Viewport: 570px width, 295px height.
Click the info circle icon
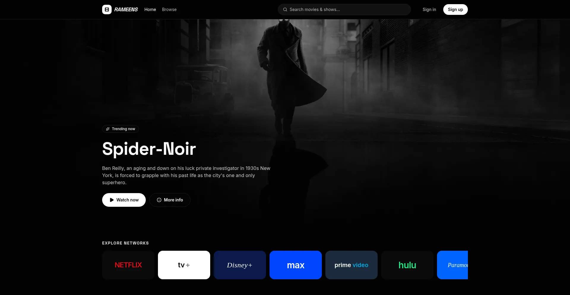pos(159,200)
